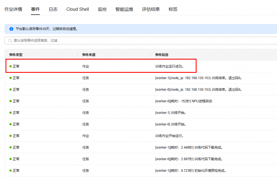Select worker-1 2.448秒 训练代码下载完成 message
277x177 pixels.
pos(189,147)
